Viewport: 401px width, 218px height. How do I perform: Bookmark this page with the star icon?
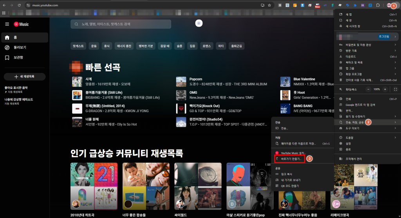[269, 5]
